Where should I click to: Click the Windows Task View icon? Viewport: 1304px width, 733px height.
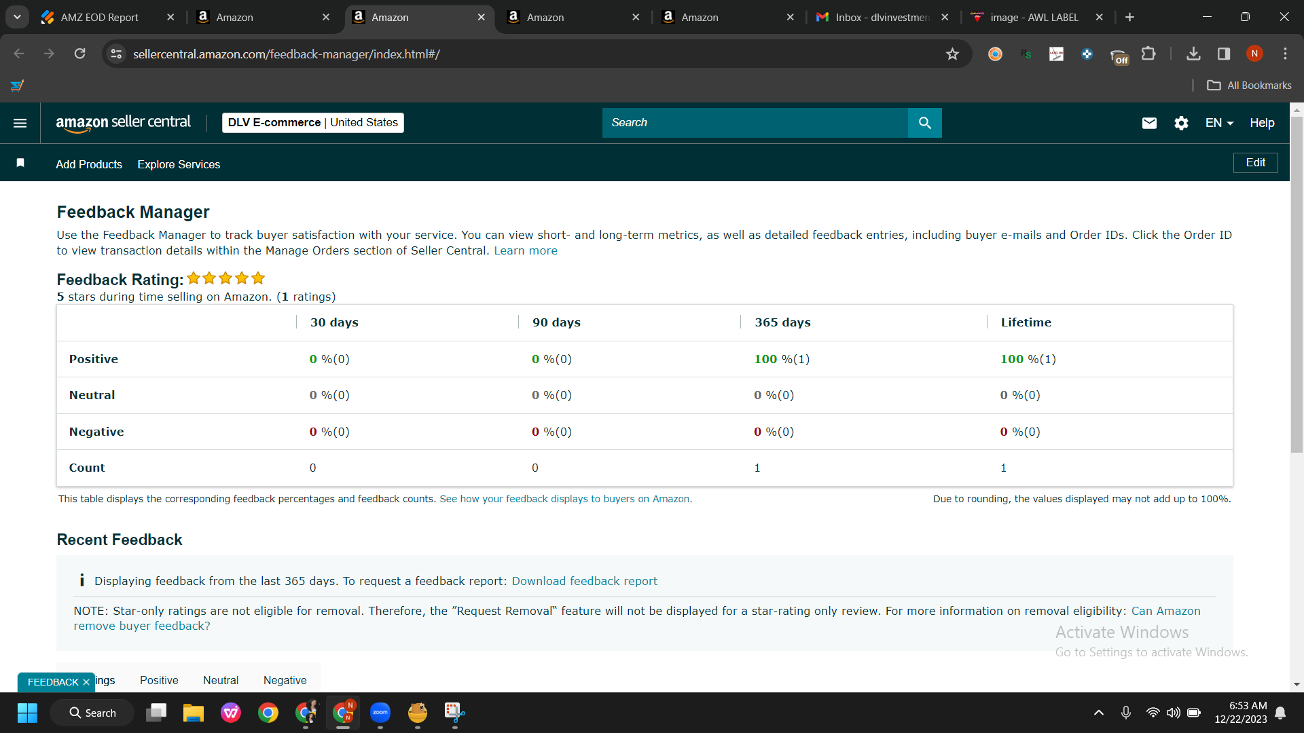[156, 713]
